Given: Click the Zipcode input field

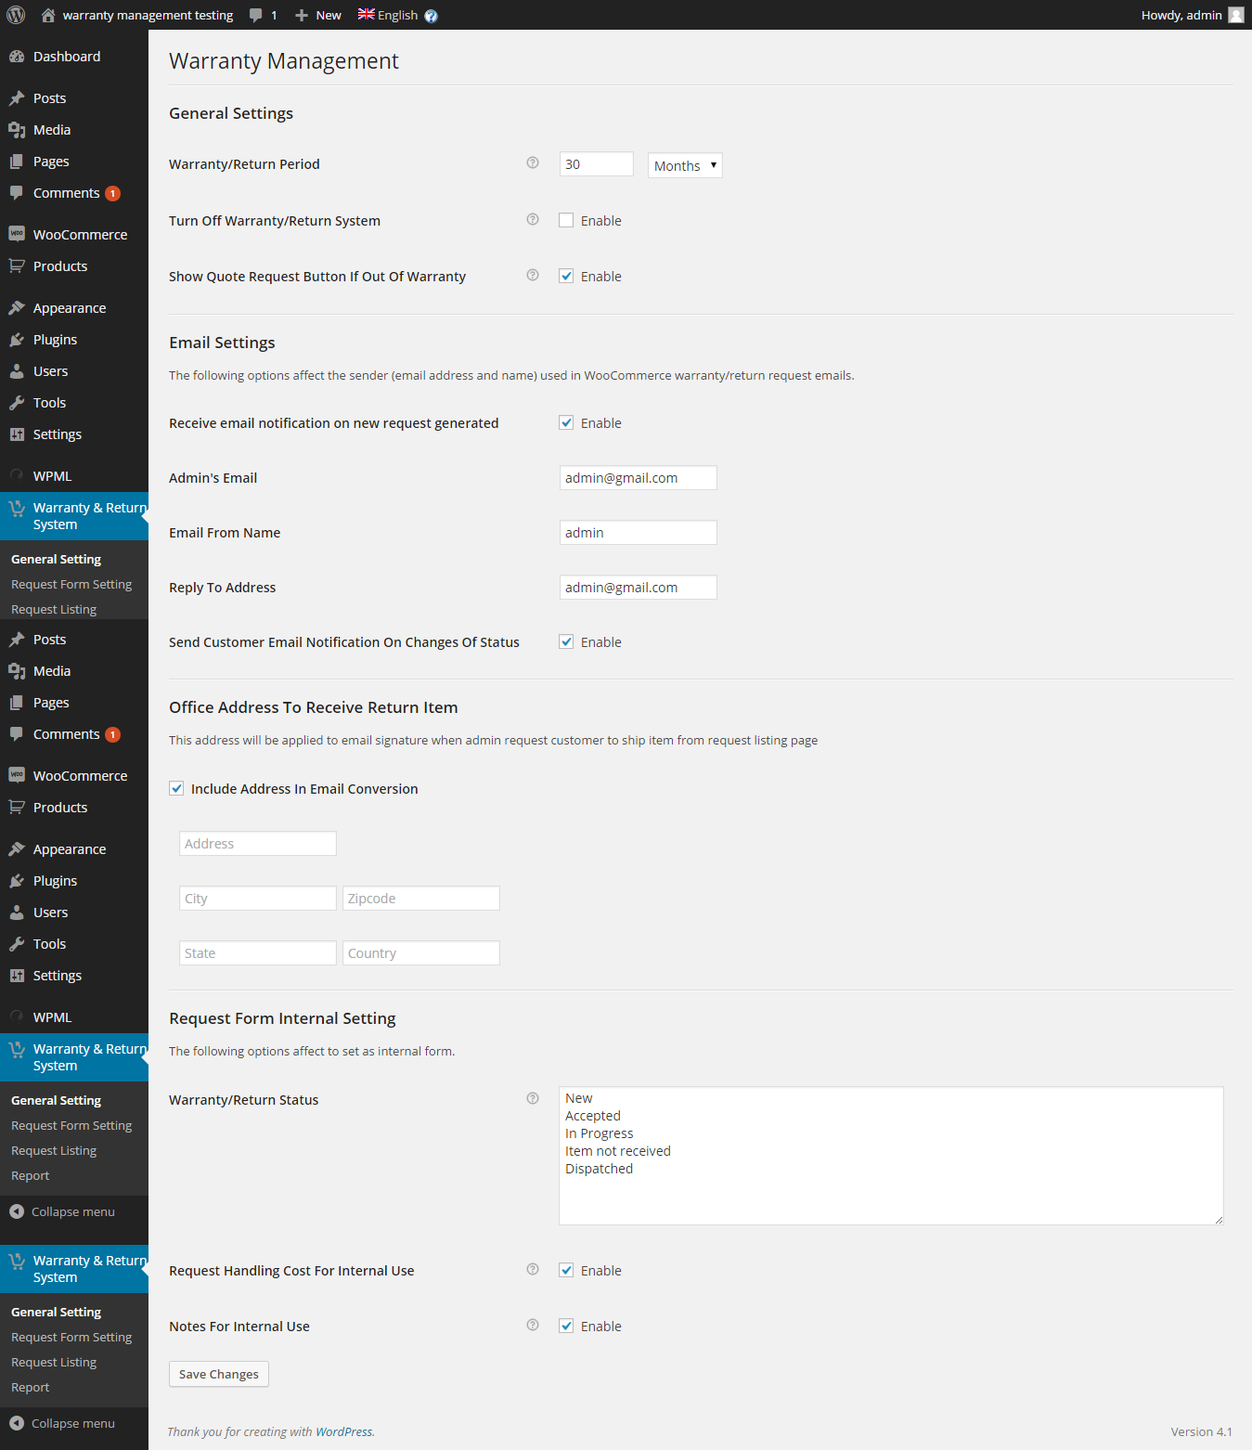Looking at the screenshot, I should (421, 898).
